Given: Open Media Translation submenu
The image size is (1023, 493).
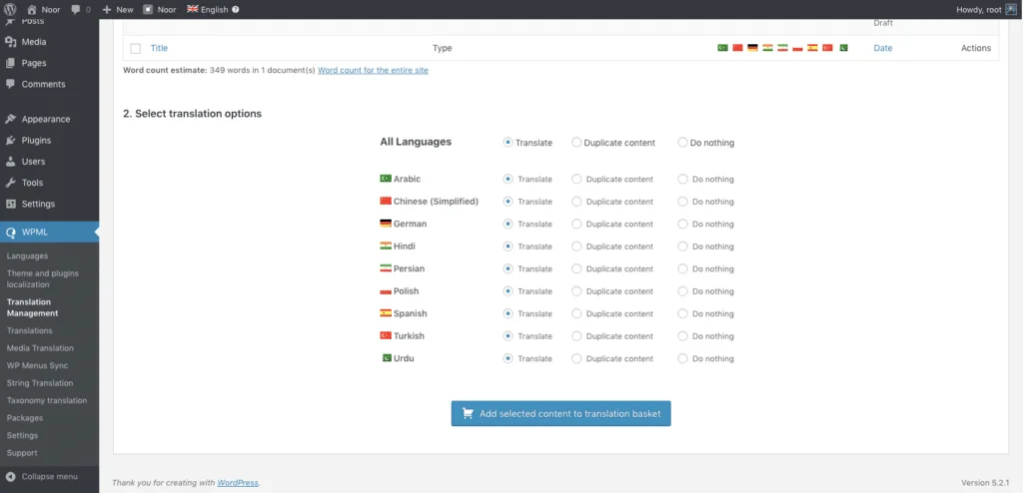Looking at the screenshot, I should 40,348.
